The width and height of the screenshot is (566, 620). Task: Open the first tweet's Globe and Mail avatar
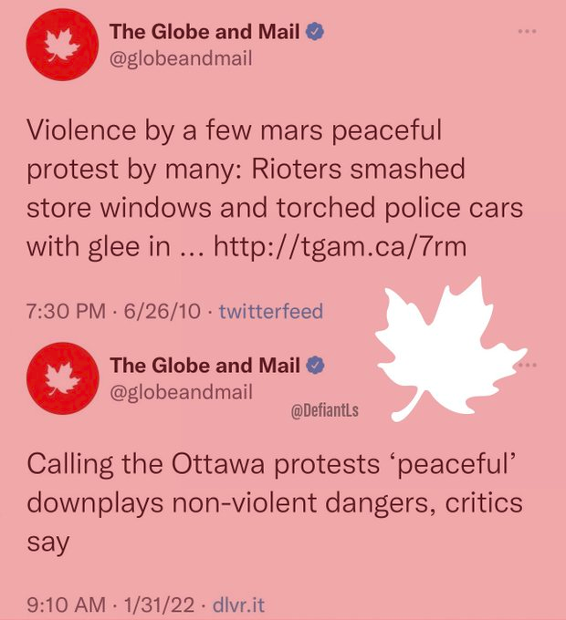coord(63,45)
